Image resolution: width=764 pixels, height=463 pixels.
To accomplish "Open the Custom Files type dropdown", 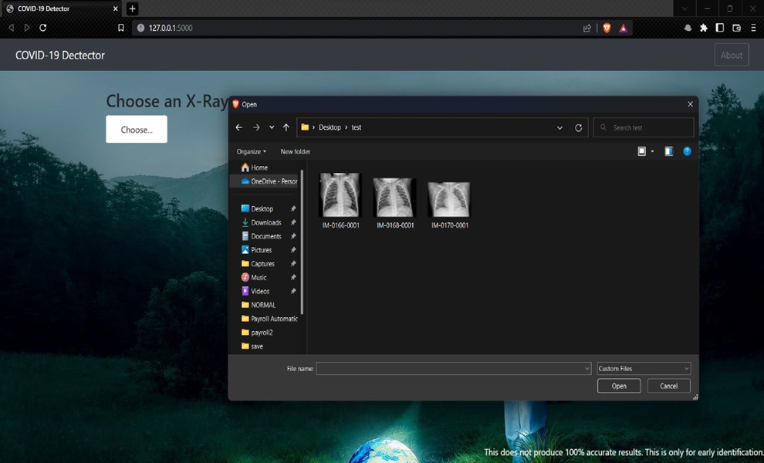I will point(644,369).
